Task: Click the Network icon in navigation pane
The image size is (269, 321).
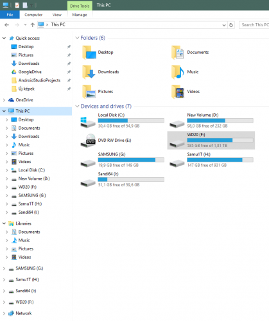Action: point(11,313)
